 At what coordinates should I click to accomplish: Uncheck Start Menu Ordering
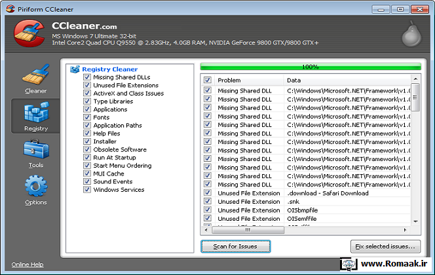(x=87, y=165)
